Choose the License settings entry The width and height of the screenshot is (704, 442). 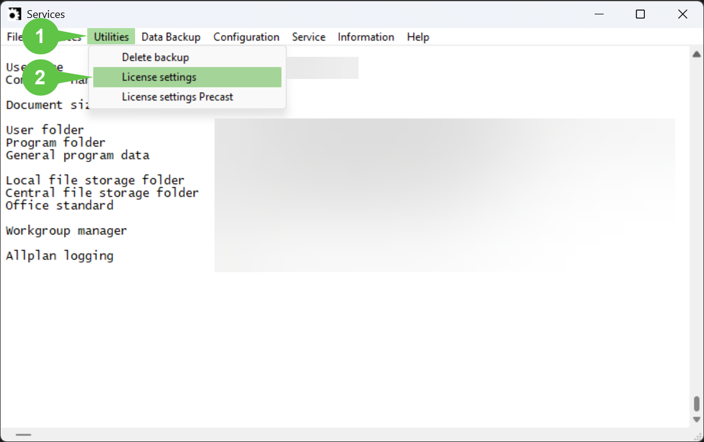click(159, 77)
